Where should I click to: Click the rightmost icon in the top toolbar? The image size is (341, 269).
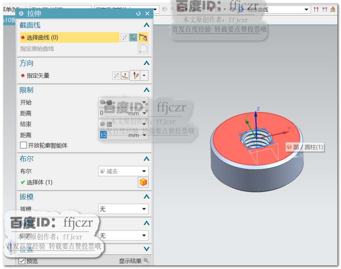[x=333, y=9]
